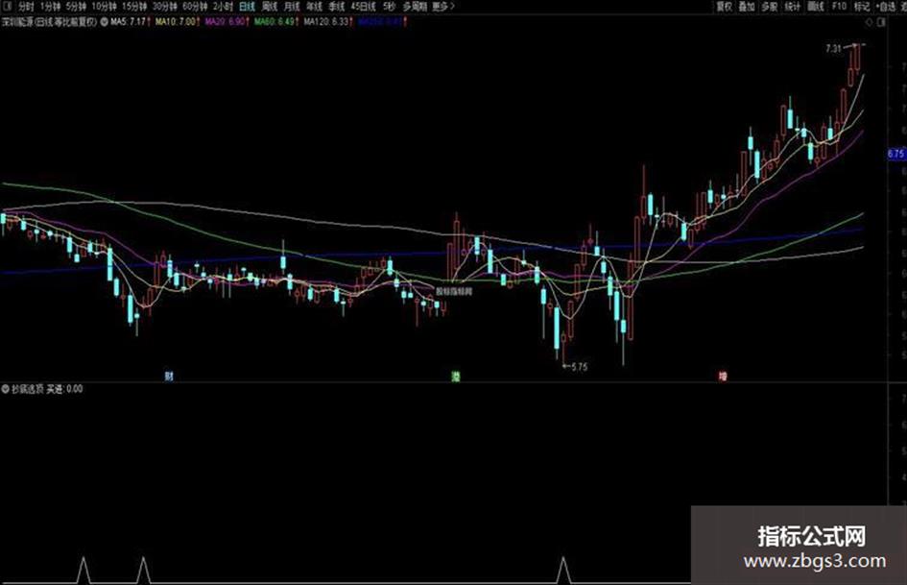The height and width of the screenshot is (585, 907).
Task: Click the red 增 event marker on timeline
Action: click(723, 377)
